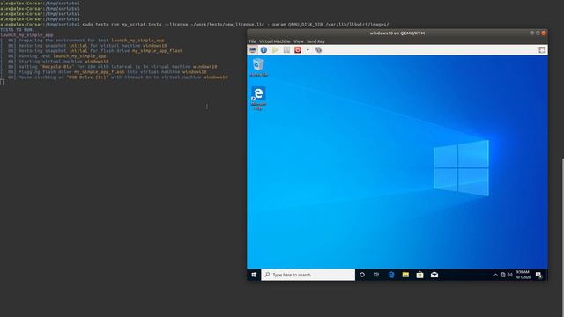Close the windows10 on QEMU/KVM window

(544, 33)
